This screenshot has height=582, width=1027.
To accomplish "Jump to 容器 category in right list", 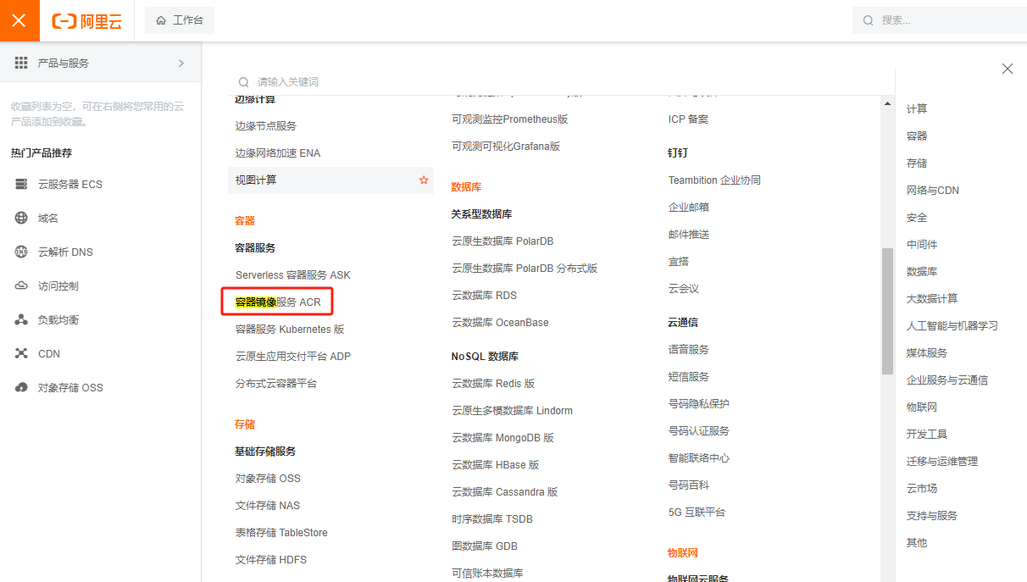I will tap(917, 136).
